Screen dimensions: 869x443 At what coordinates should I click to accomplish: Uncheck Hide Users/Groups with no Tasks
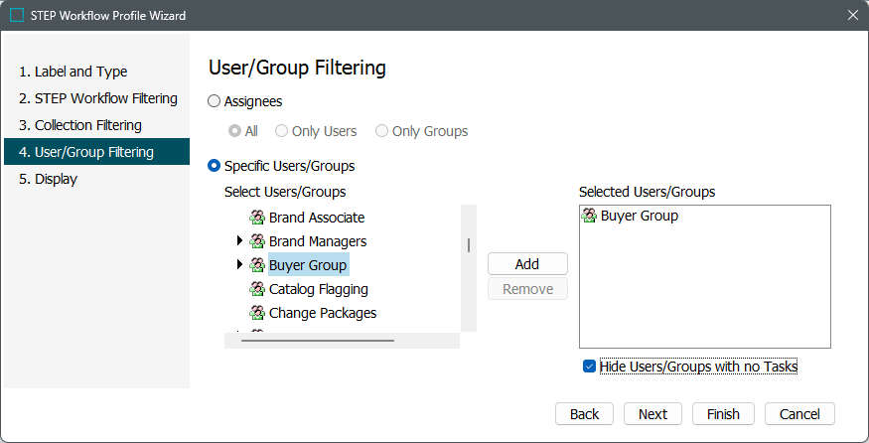(590, 367)
